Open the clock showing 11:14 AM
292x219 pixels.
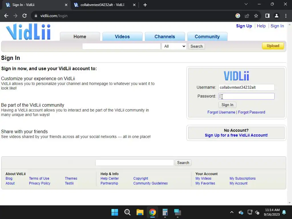tap(272, 212)
